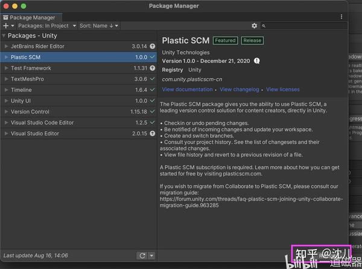This screenshot has width=362, height=269.
Task: Click in the package search field
Action: point(304,25)
